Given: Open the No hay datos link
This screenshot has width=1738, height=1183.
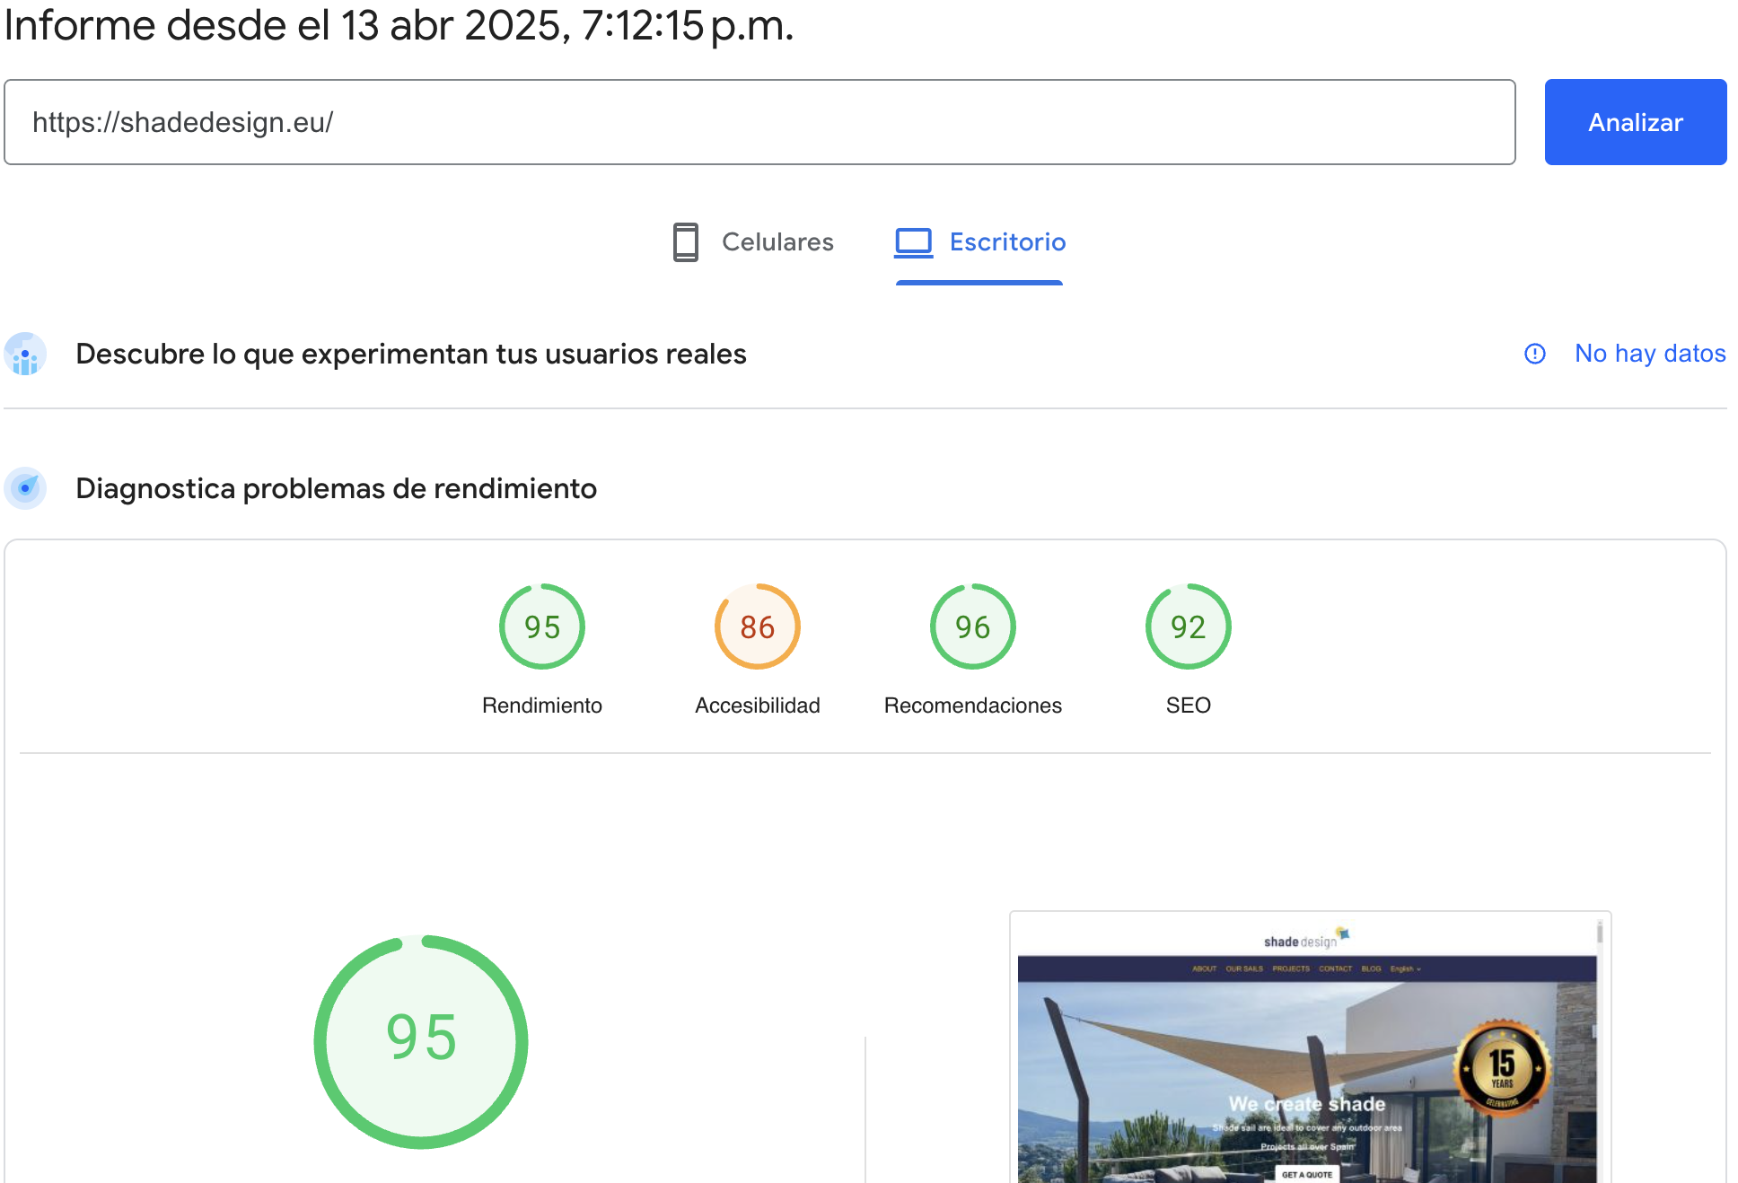Looking at the screenshot, I should (x=1649, y=354).
